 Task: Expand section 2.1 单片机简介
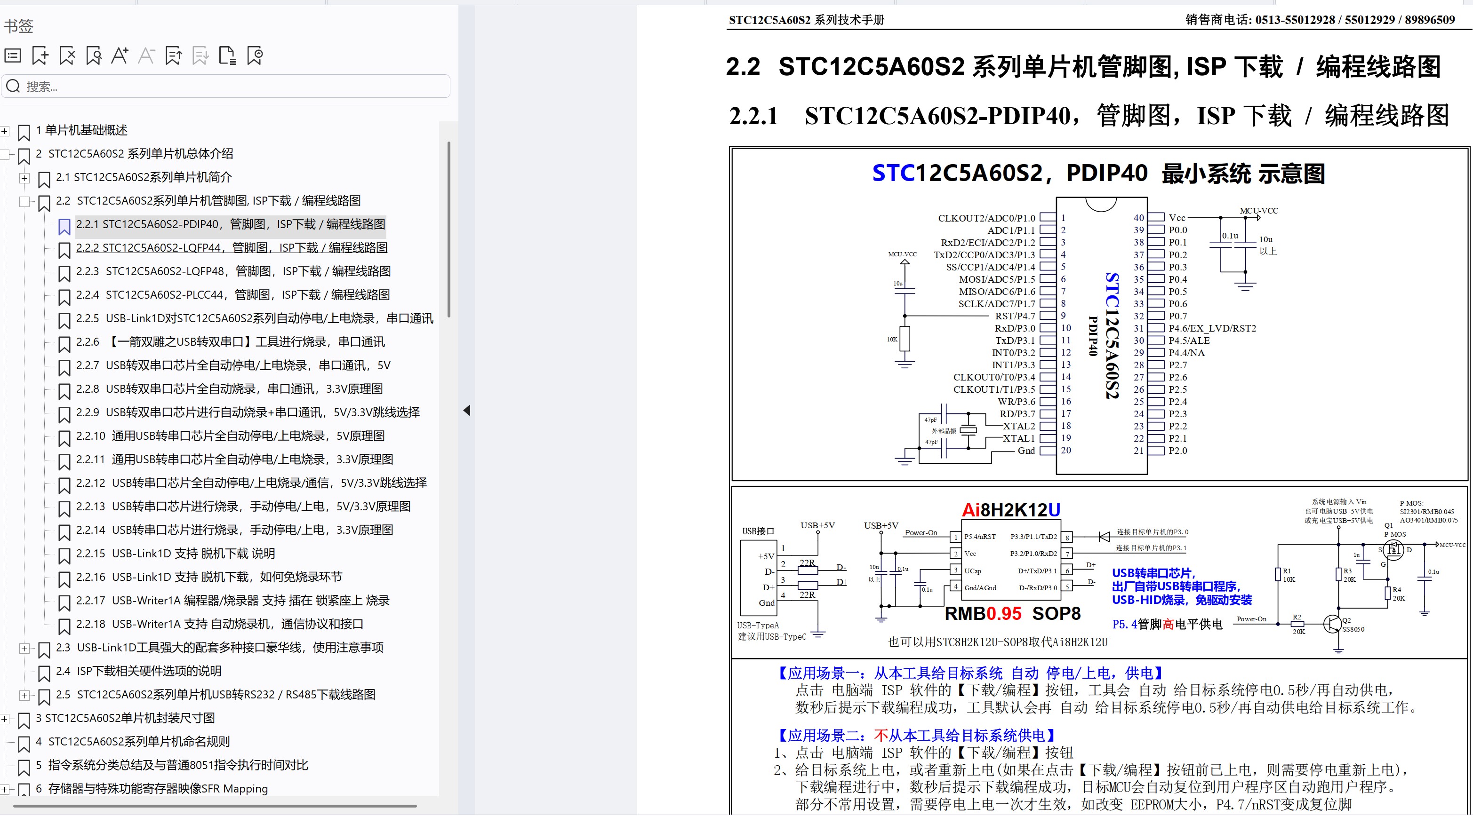(x=24, y=178)
